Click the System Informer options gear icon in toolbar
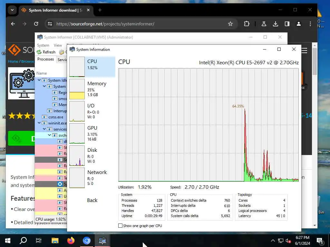 62,52
